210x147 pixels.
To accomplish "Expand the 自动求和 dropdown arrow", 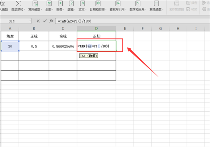I will click(24, 9).
